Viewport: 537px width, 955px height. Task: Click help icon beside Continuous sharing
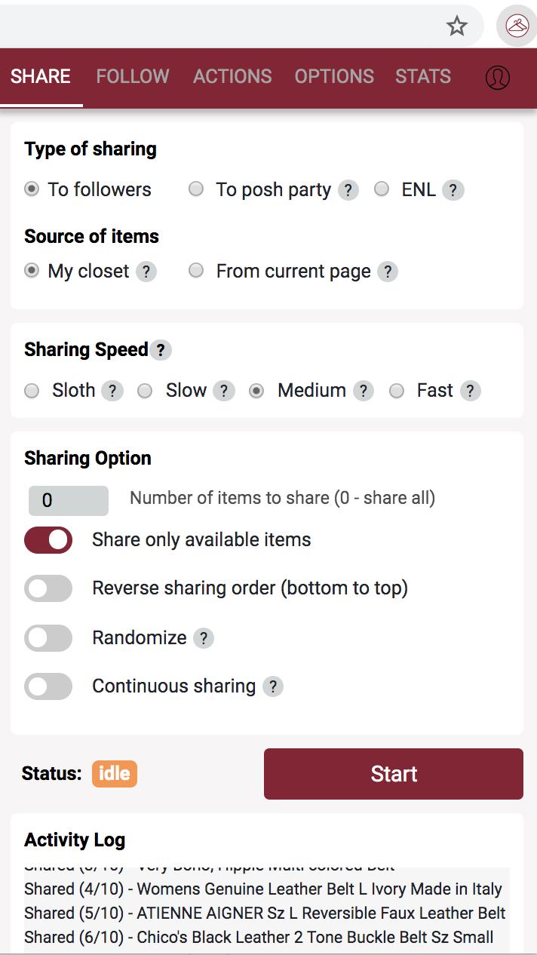(273, 686)
